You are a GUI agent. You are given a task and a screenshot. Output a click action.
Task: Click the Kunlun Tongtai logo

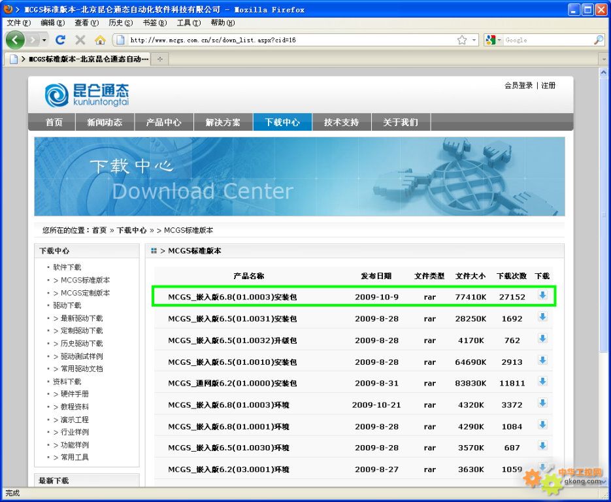point(86,95)
